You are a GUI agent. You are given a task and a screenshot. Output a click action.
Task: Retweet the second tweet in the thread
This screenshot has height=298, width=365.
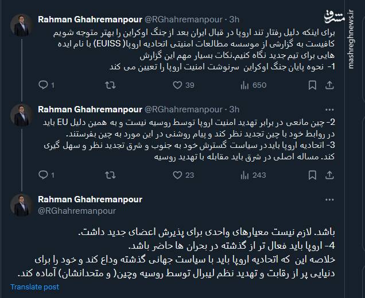[x=110, y=175]
